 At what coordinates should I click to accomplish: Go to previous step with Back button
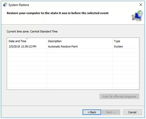point(92,112)
